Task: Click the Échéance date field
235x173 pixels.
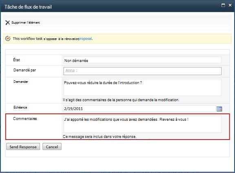Action: [x=140, y=109]
